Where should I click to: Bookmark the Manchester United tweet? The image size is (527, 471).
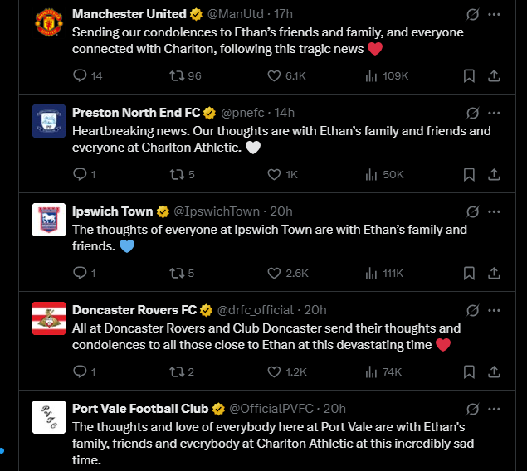[x=469, y=75]
